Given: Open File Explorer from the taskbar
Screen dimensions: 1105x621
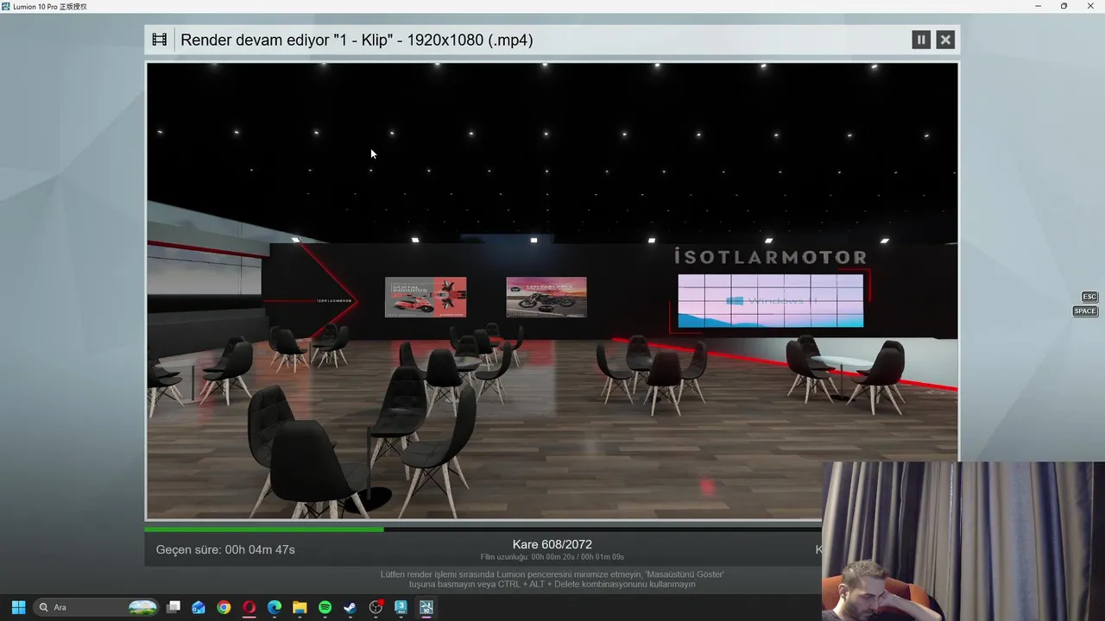Looking at the screenshot, I should [300, 607].
